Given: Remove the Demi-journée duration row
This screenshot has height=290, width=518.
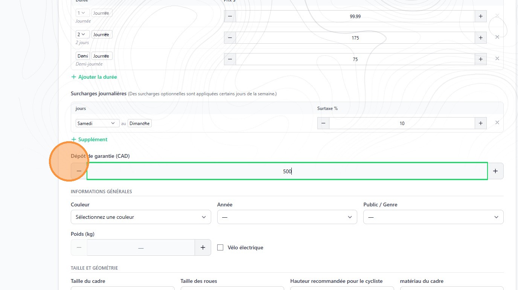Looking at the screenshot, I should [497, 58].
